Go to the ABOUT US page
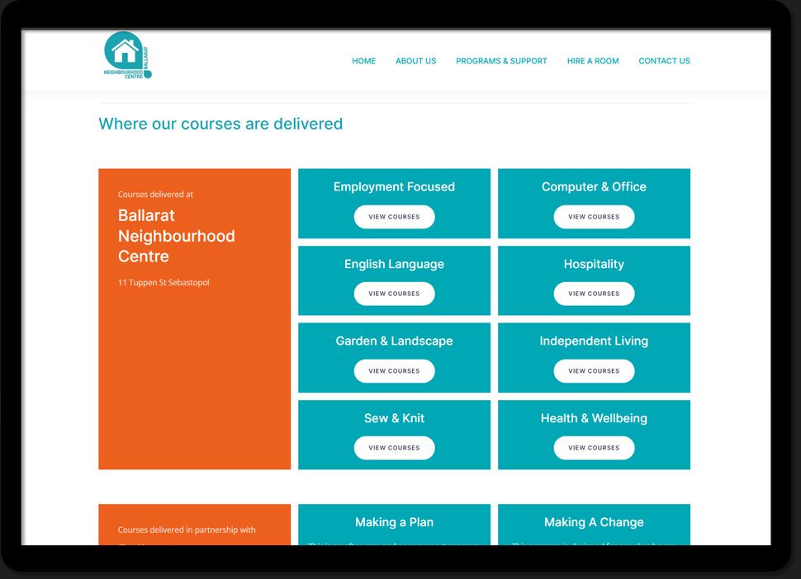The image size is (801, 579). 415,61
